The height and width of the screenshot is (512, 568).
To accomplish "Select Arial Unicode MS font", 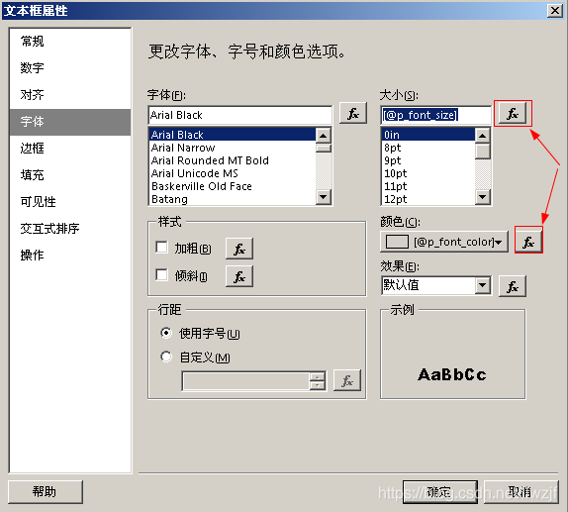I will [233, 173].
